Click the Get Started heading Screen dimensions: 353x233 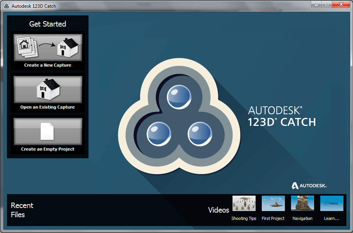48,24
